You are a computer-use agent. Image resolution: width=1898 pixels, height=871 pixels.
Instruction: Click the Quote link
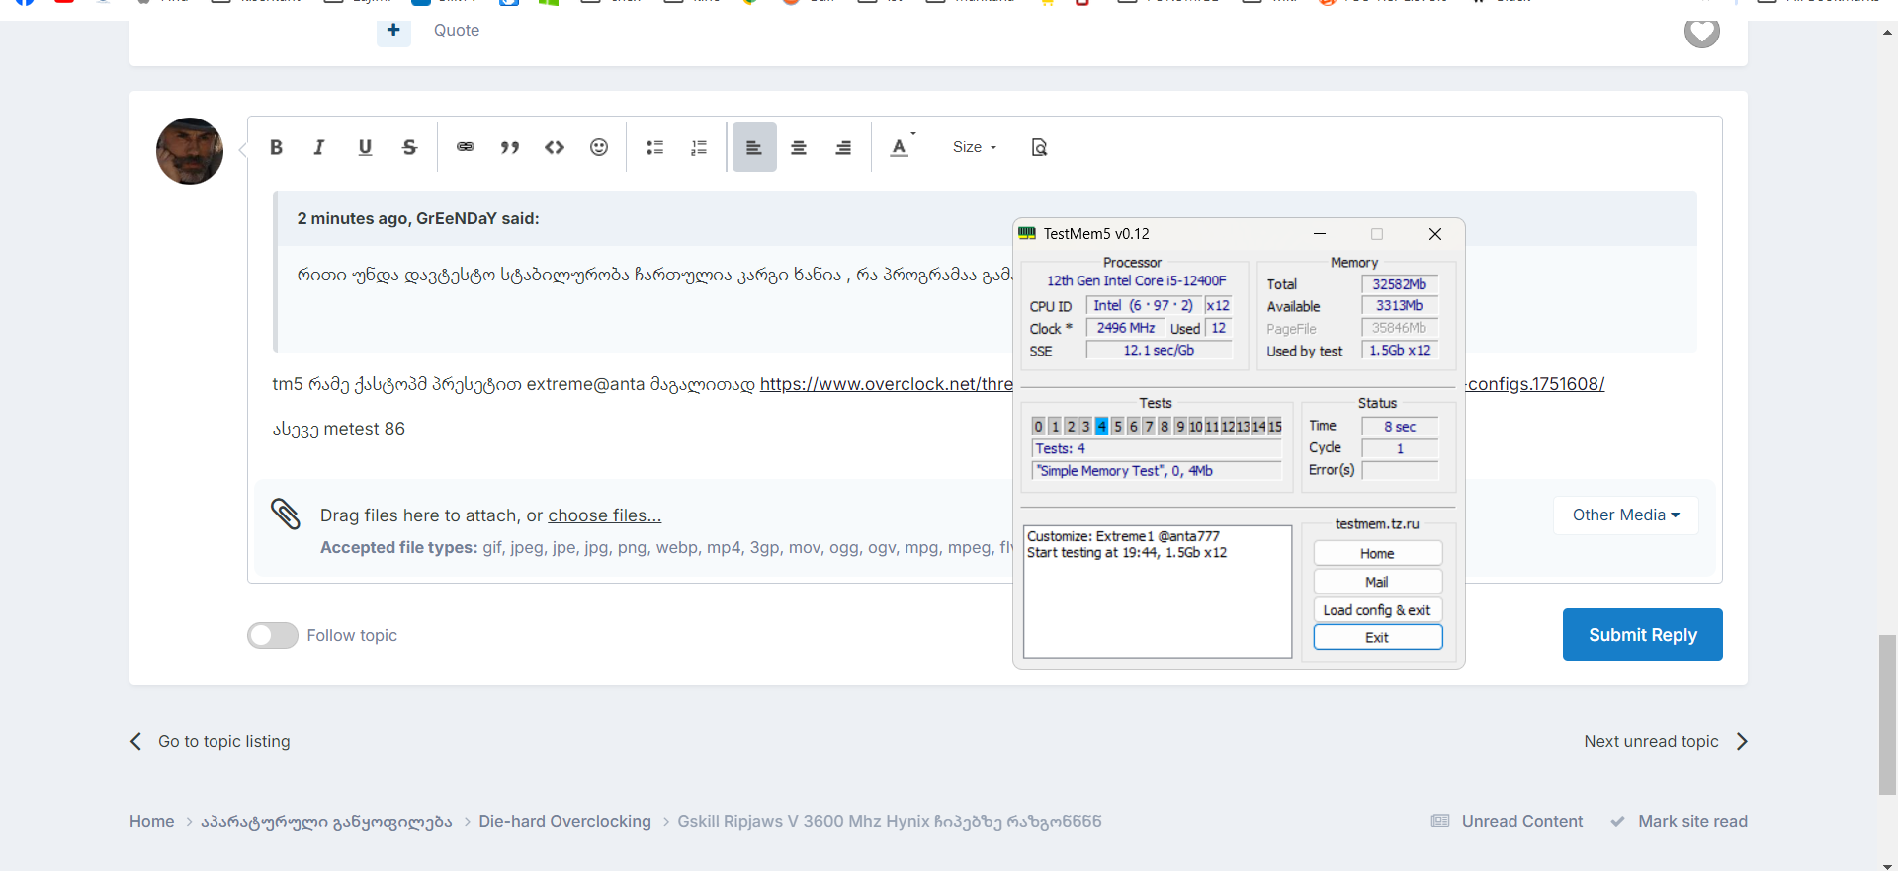tap(457, 31)
